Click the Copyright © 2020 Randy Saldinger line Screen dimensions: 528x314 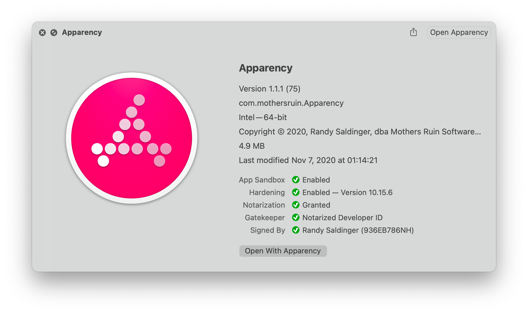pos(360,132)
